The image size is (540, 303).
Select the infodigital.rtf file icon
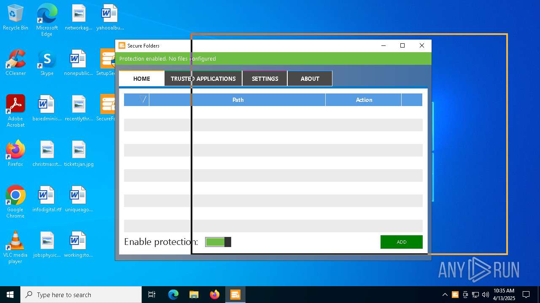pos(47,199)
